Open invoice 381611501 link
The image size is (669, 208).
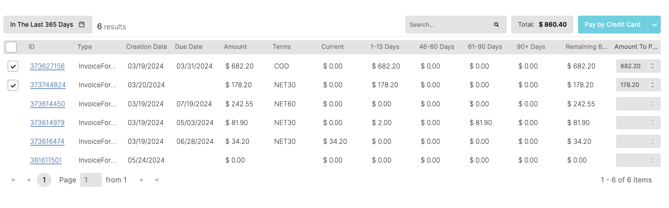[x=46, y=160]
